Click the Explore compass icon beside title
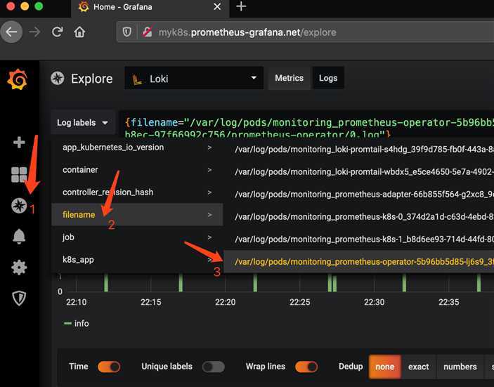The image size is (494, 387). point(58,79)
